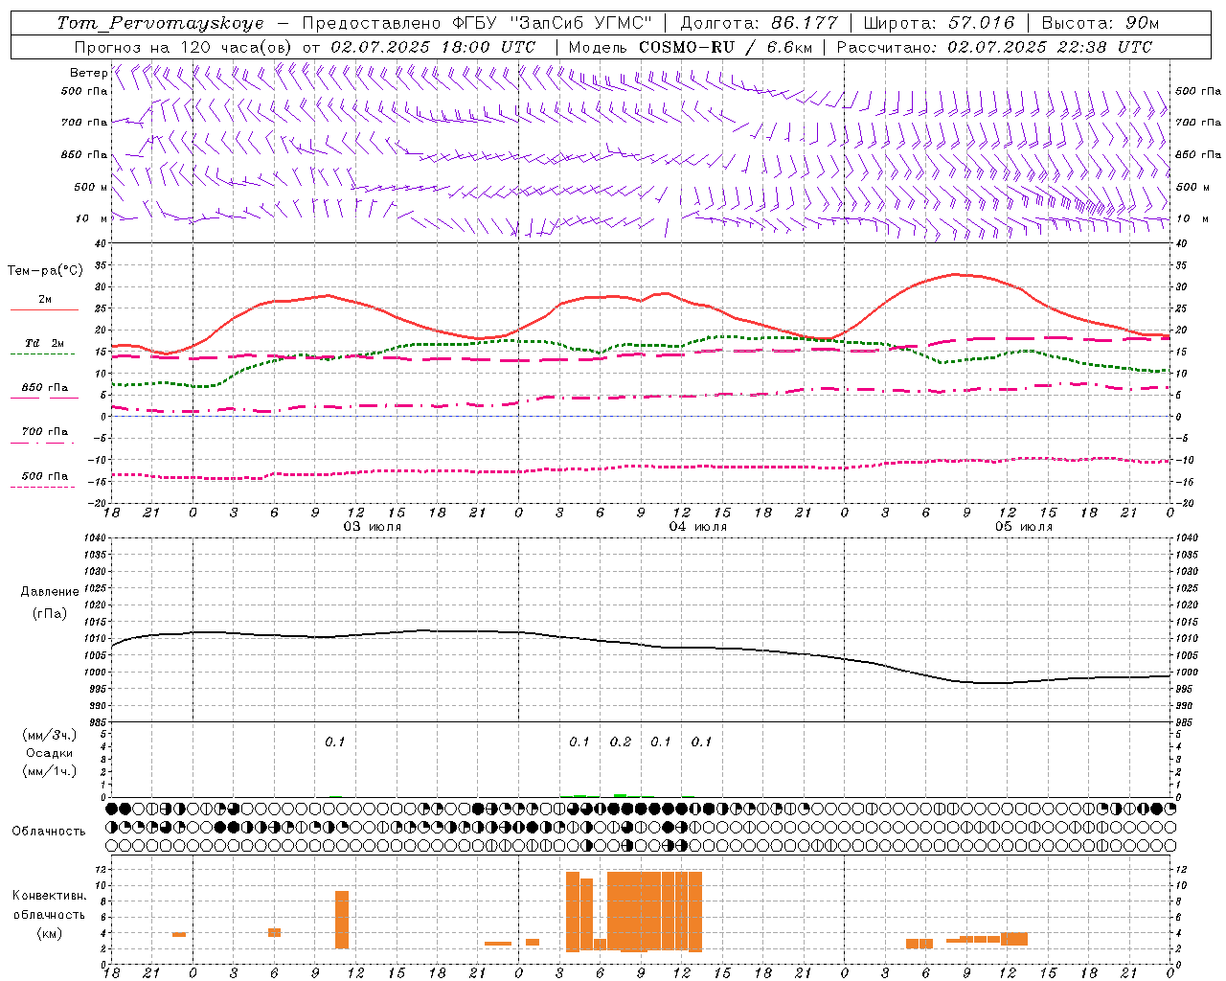Image resolution: width=1226 pixels, height=981 pixels.
Task: Click the tall orange convective bar on 03 июля
Action: (342, 920)
